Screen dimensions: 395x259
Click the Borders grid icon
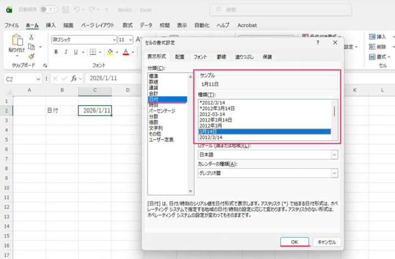tap(92, 52)
